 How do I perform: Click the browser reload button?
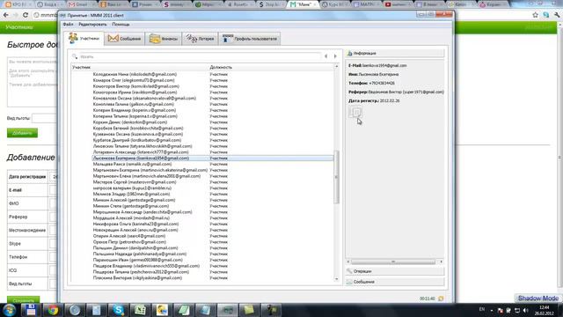coord(26,15)
